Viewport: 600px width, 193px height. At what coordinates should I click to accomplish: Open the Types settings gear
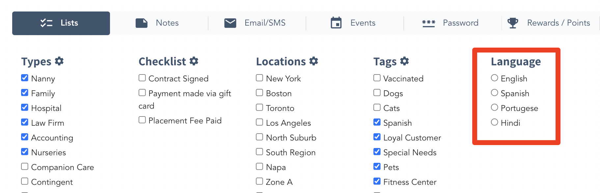click(x=59, y=61)
